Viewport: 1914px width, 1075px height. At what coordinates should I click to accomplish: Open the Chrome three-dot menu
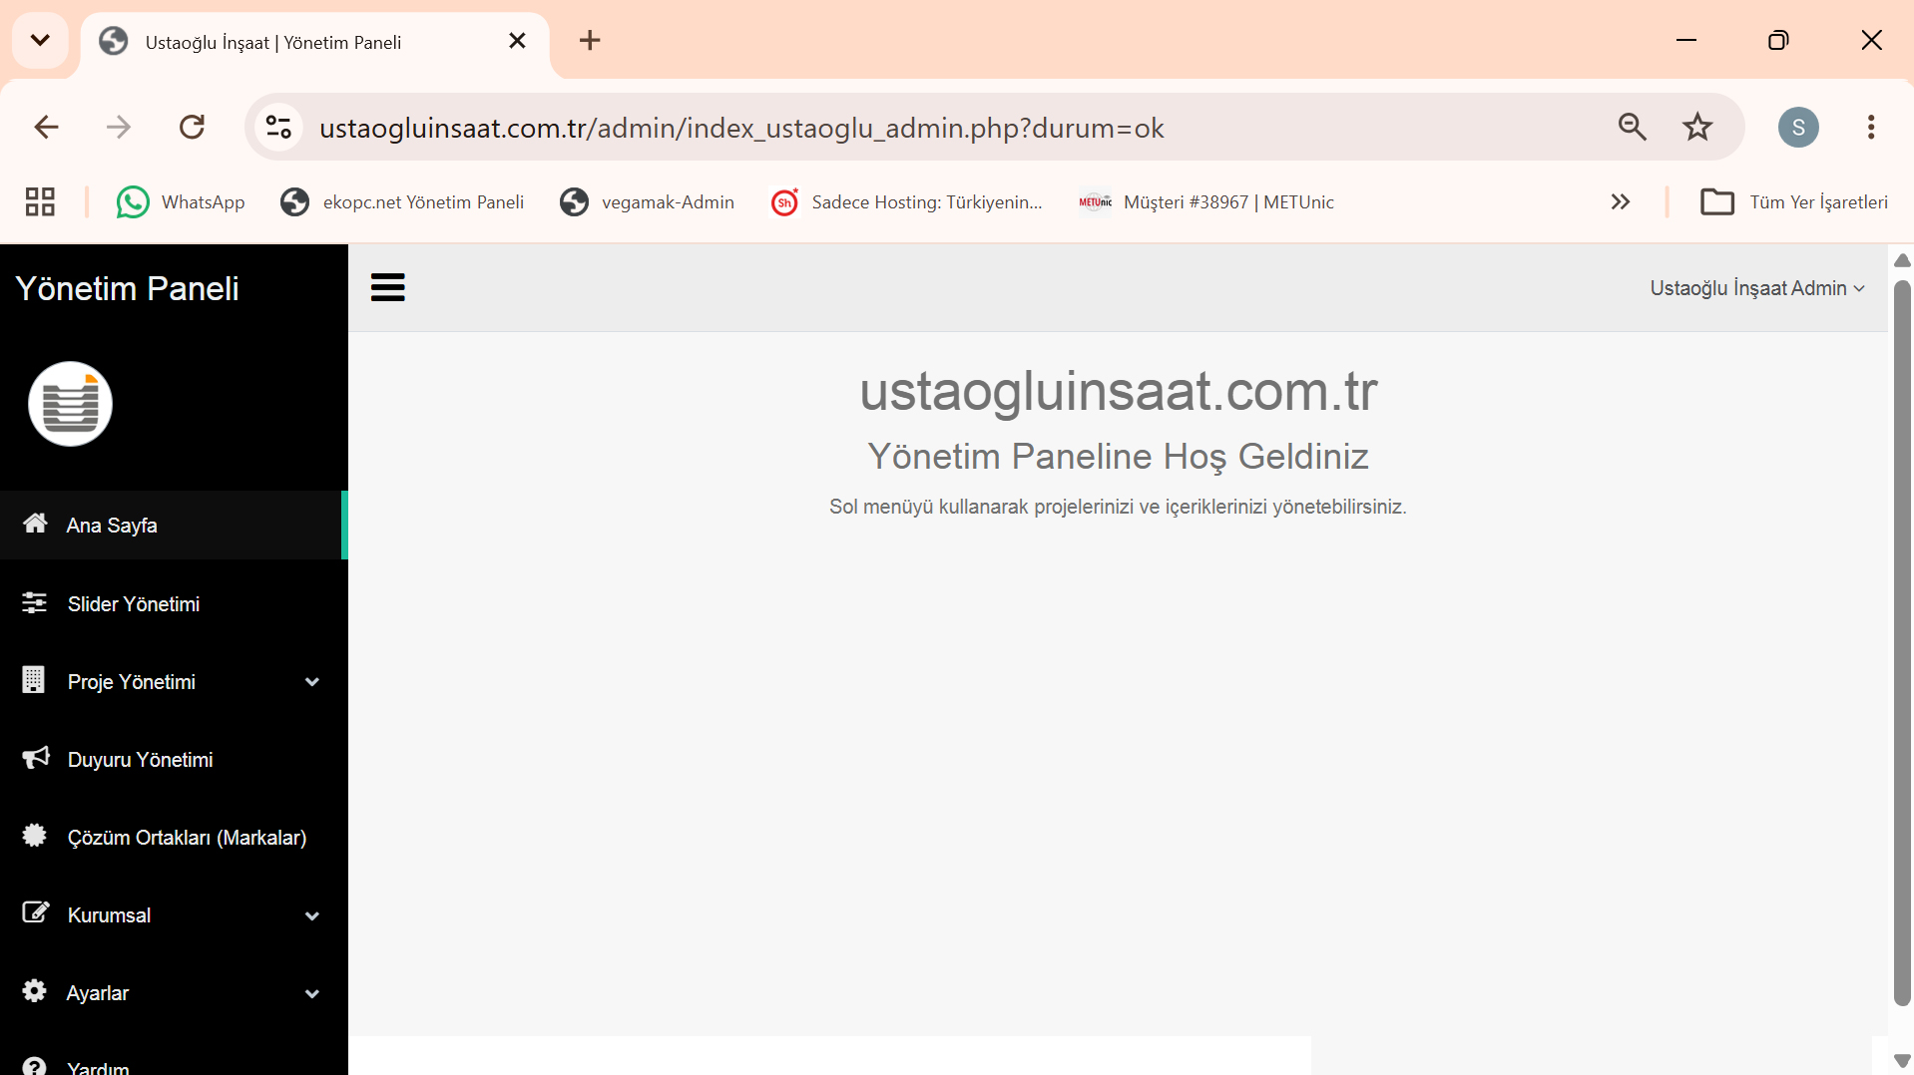[x=1871, y=127]
